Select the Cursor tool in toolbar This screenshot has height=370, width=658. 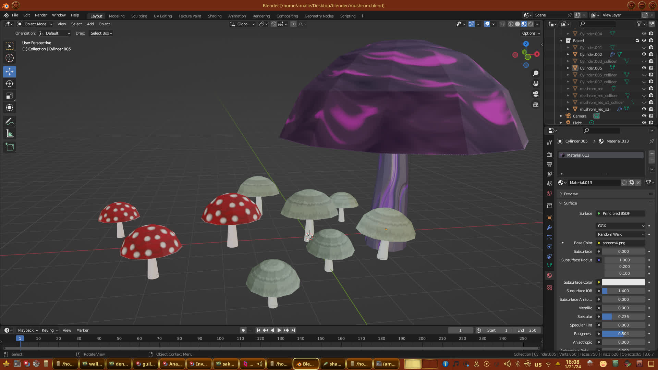10,58
